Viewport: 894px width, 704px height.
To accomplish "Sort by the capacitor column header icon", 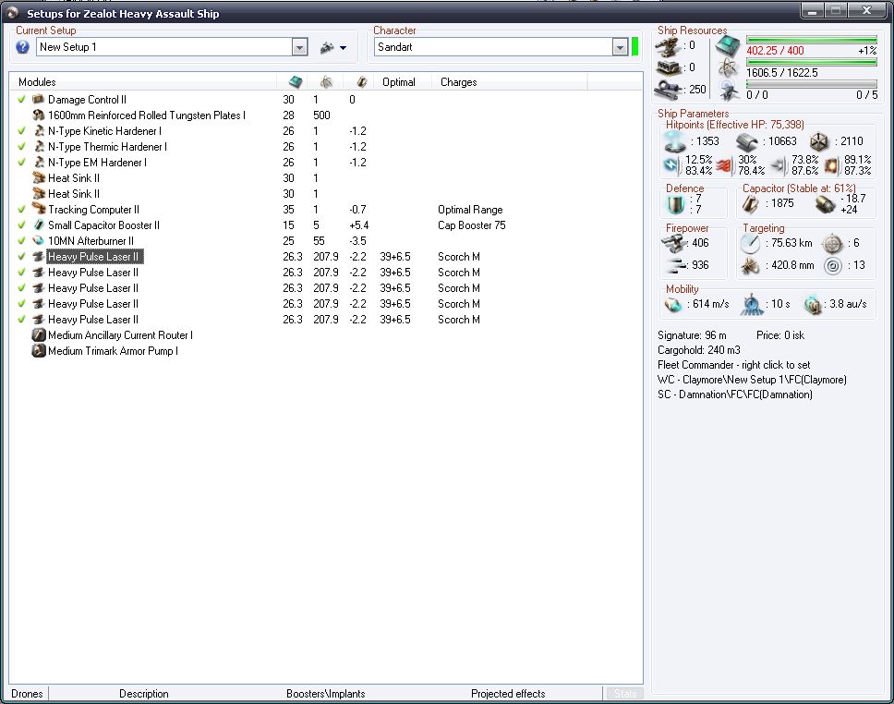I will click(x=361, y=81).
